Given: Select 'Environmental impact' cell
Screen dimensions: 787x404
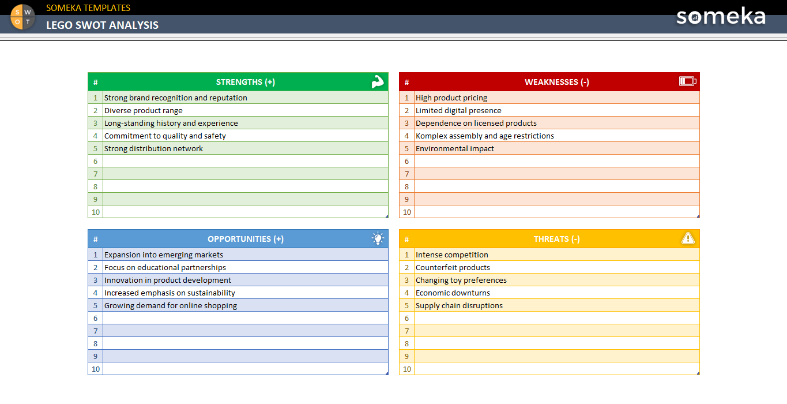Looking at the screenshot, I should 557,148.
